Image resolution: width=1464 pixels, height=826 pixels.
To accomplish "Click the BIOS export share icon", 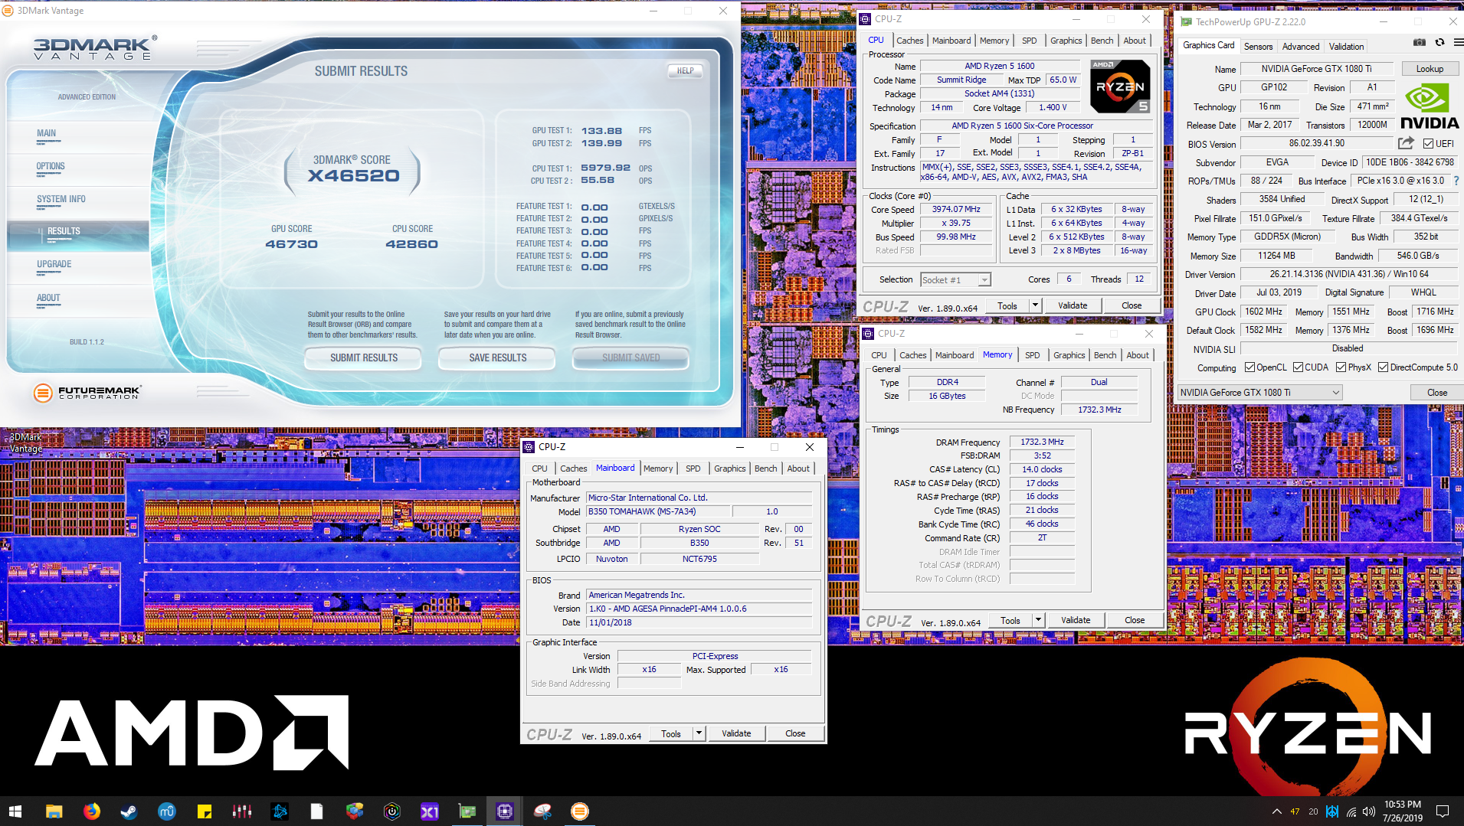I will tap(1406, 143).
